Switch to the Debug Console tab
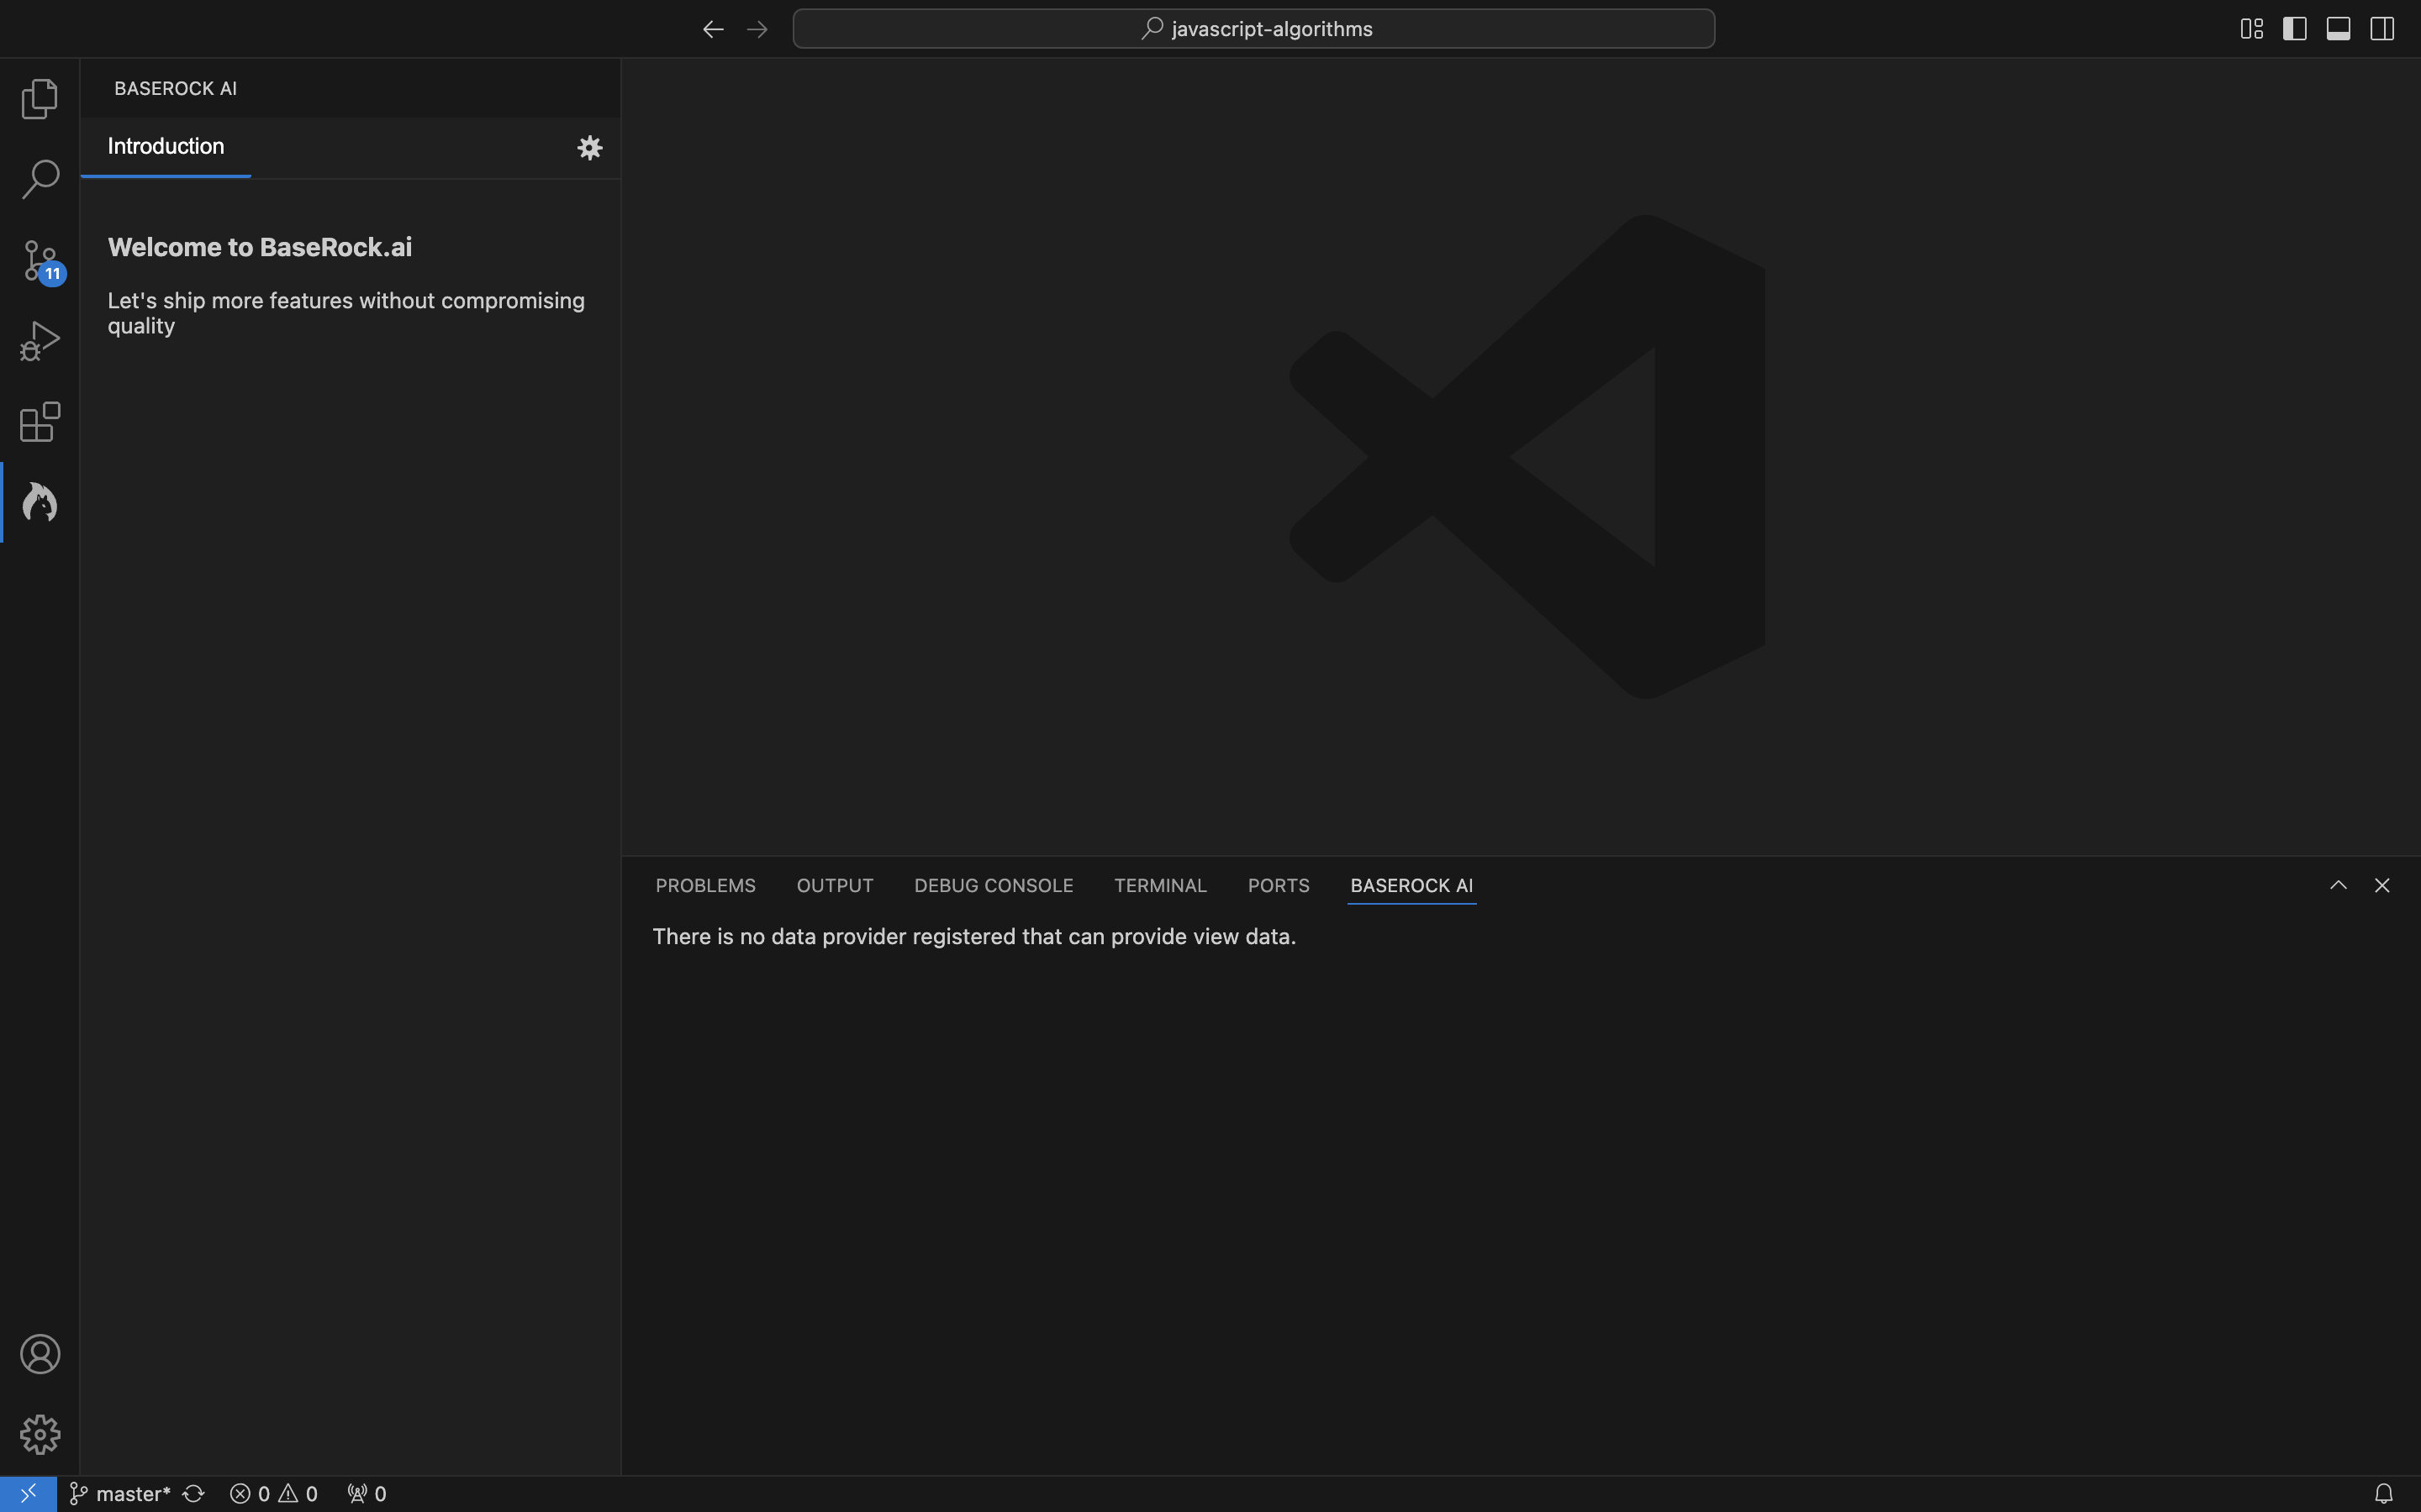The width and height of the screenshot is (2421, 1512). pyautogui.click(x=994, y=885)
